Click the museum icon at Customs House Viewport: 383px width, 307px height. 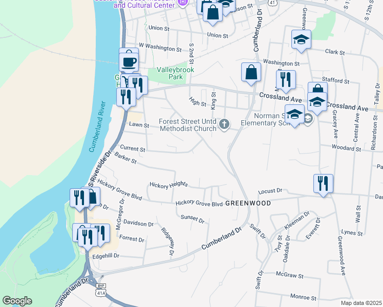tap(182, 3)
